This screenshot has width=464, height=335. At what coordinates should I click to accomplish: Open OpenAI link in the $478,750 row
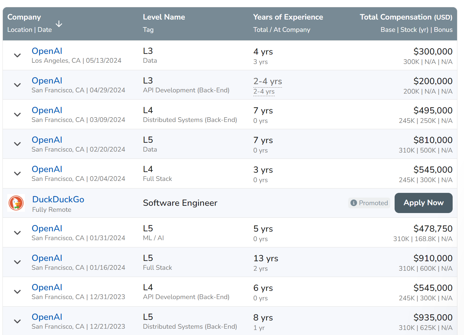tap(47, 228)
